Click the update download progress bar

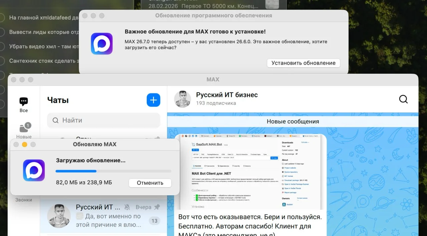click(113, 171)
